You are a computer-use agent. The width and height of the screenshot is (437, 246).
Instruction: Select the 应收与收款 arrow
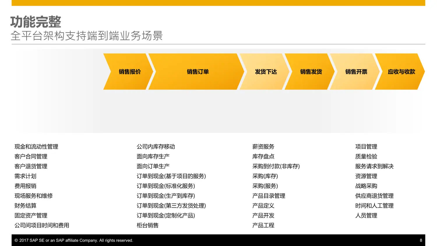[x=400, y=71]
